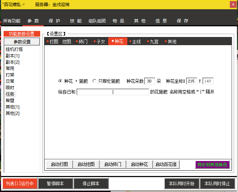The image size is (238, 192).
Task: Select 常用 in the sidebar
Action: point(10,68)
